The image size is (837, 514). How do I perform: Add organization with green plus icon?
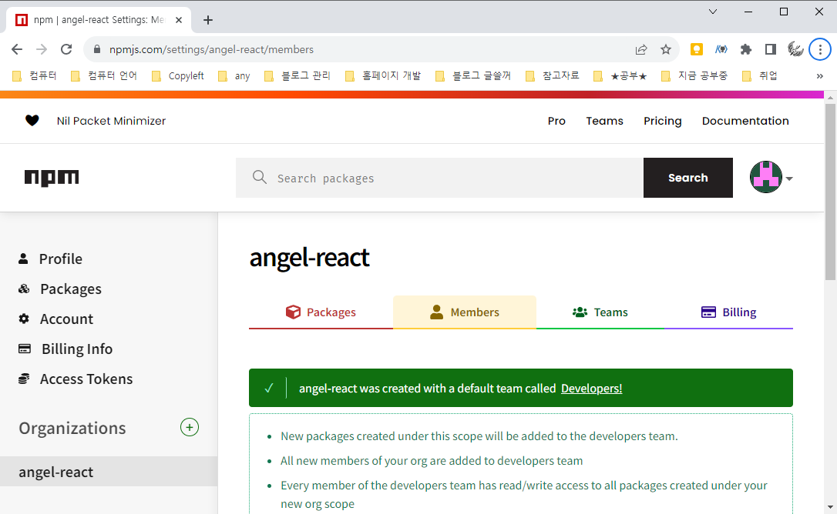[190, 427]
